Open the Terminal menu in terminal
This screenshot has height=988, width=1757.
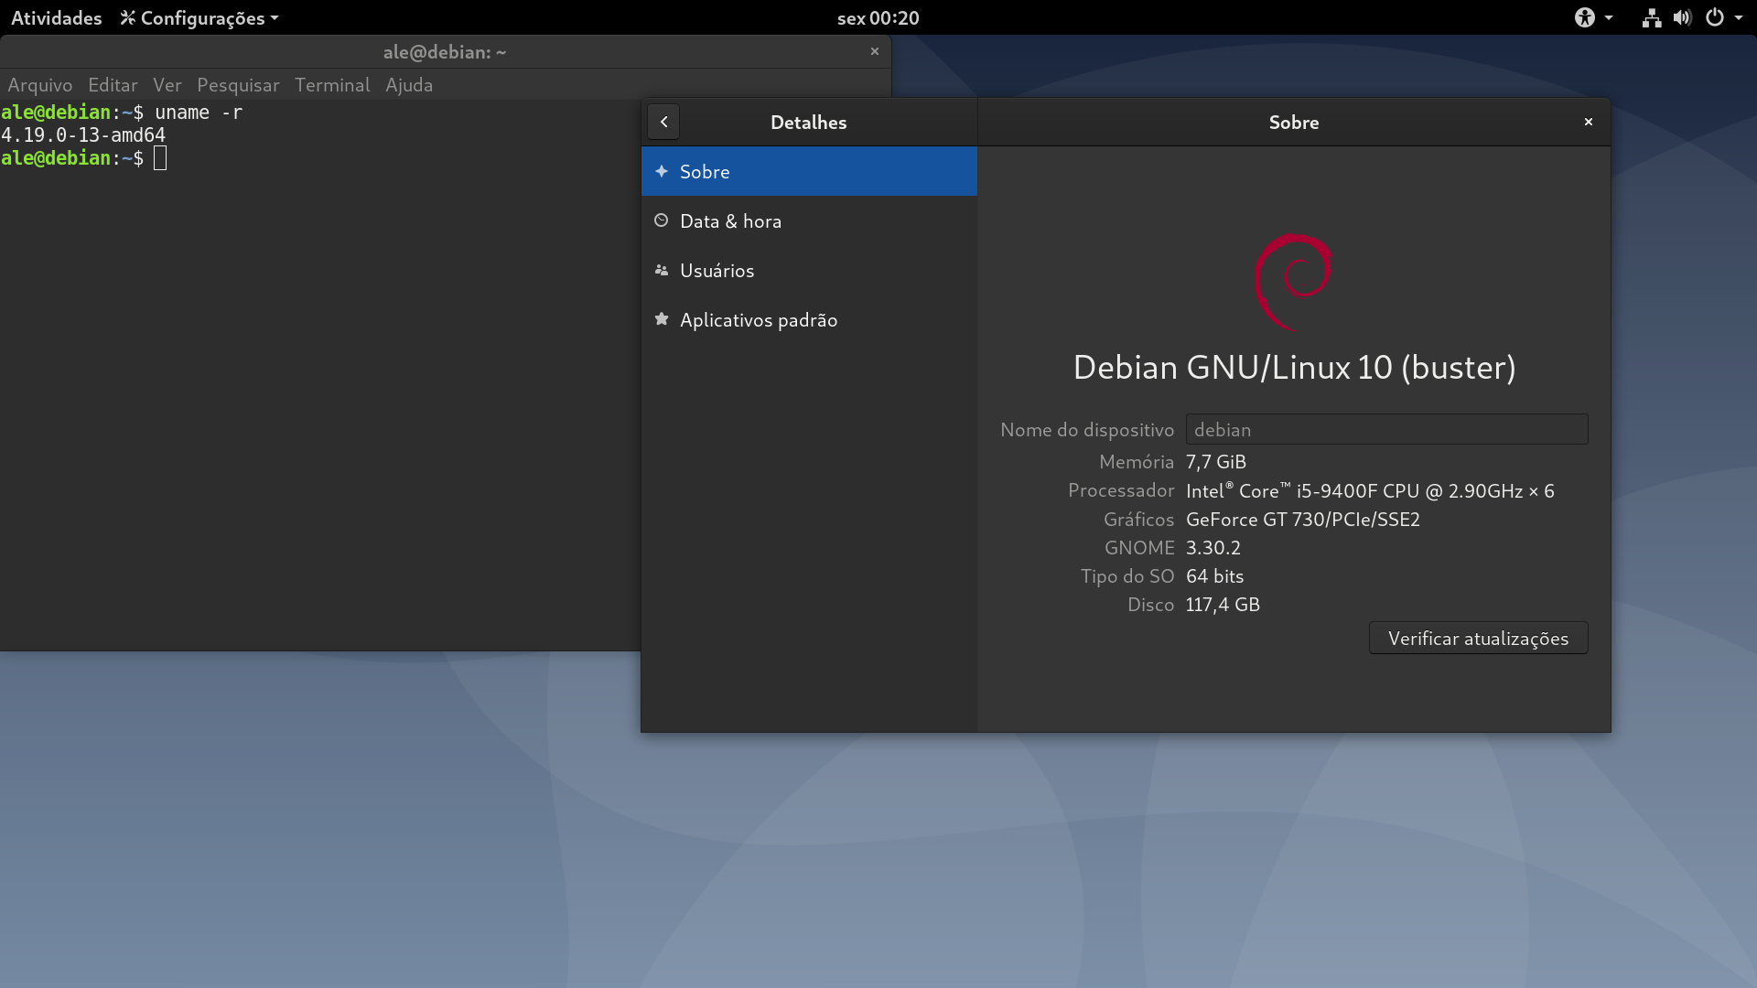332,85
